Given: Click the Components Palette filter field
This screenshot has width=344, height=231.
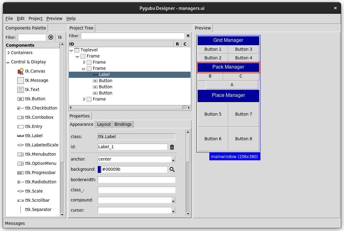Looking at the screenshot, I should point(32,37).
